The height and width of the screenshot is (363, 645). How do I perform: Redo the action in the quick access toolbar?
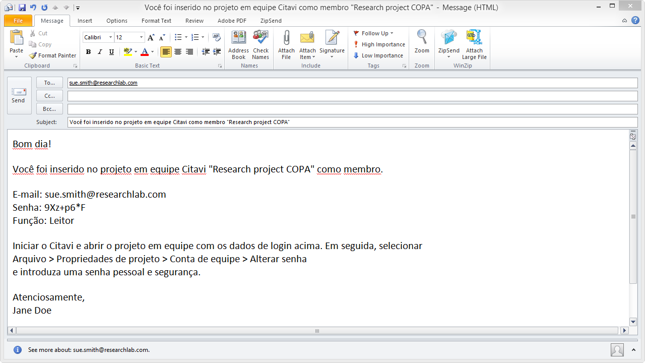[x=44, y=8]
